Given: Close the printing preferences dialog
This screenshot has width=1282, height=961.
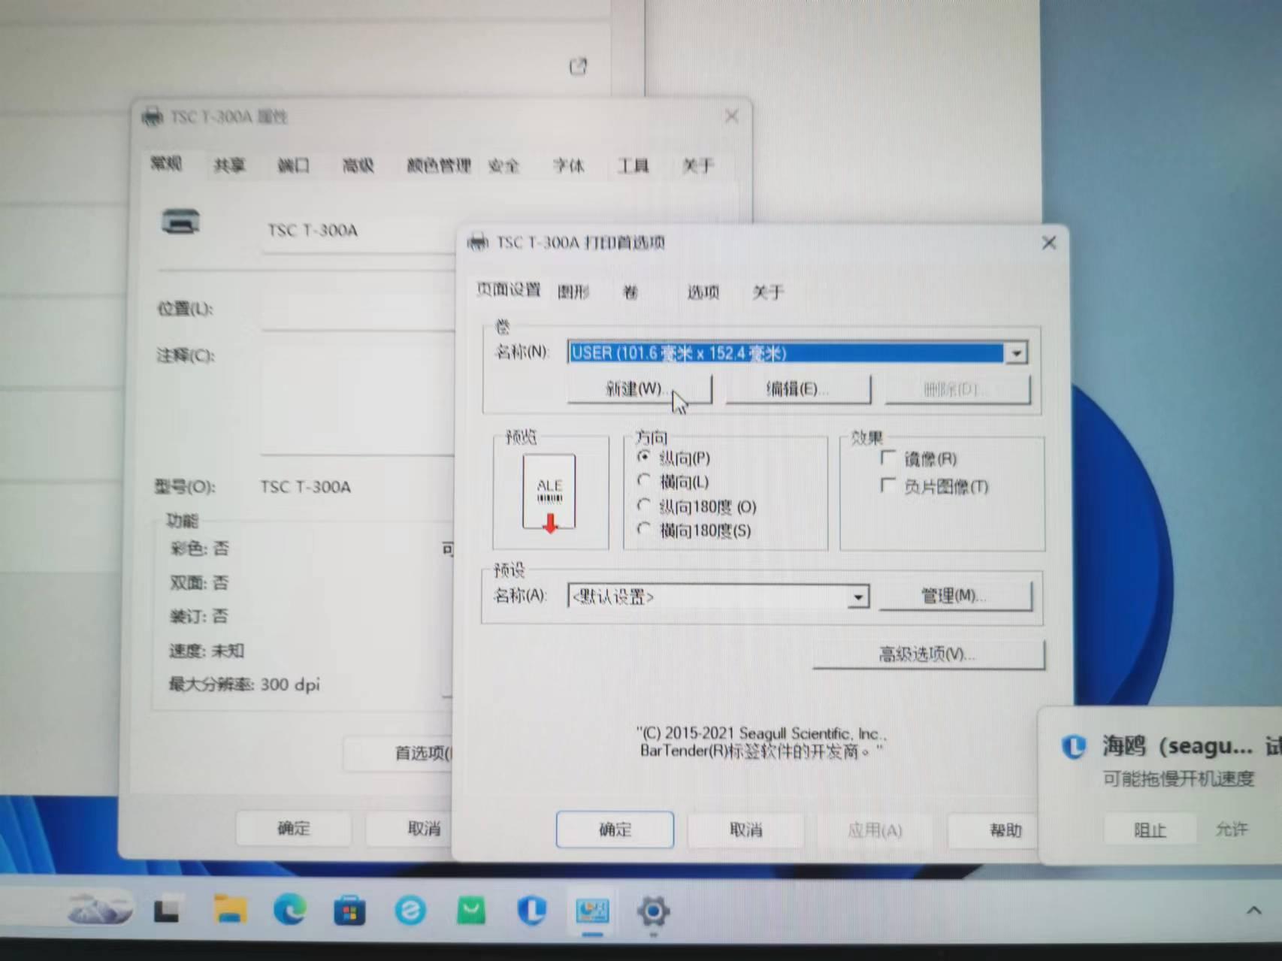Looking at the screenshot, I should [1049, 243].
